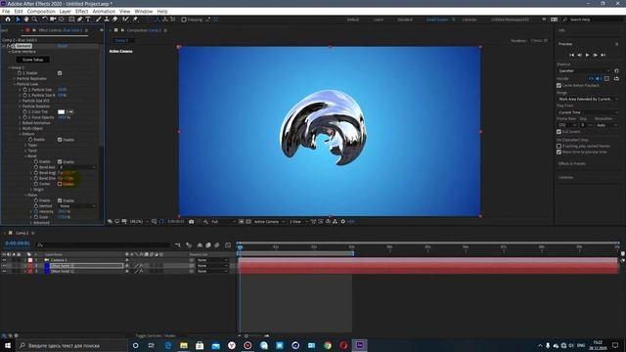The height and width of the screenshot is (352, 626).
Task: Click the Scene Setup button
Action: point(32,60)
